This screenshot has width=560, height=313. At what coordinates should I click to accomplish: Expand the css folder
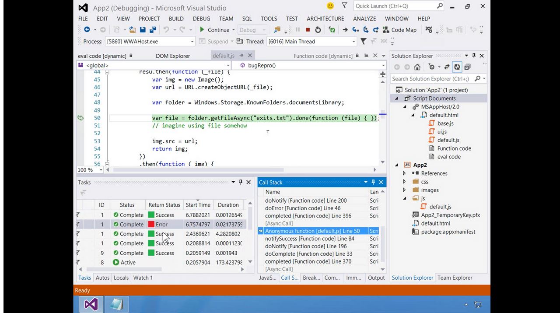[404, 182]
